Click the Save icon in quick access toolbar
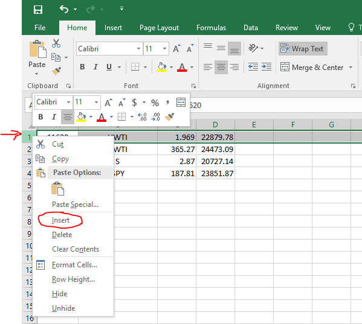Screen dimensions: 362x324 38,10
